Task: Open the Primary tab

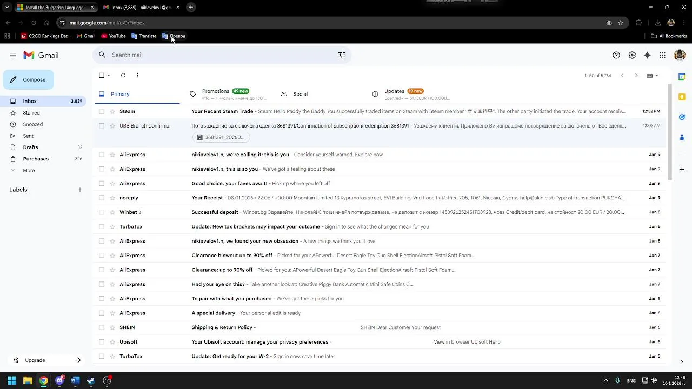Action: [x=137, y=94]
